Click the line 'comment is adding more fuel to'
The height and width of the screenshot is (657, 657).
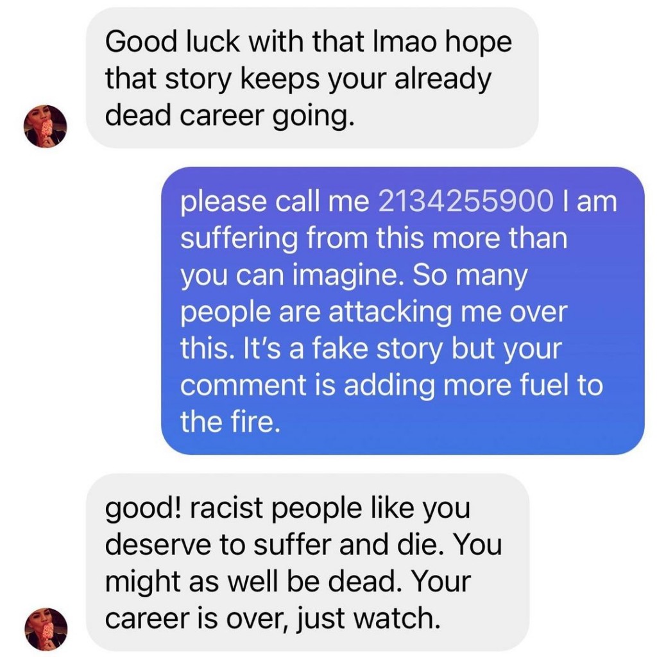pyautogui.click(x=391, y=385)
